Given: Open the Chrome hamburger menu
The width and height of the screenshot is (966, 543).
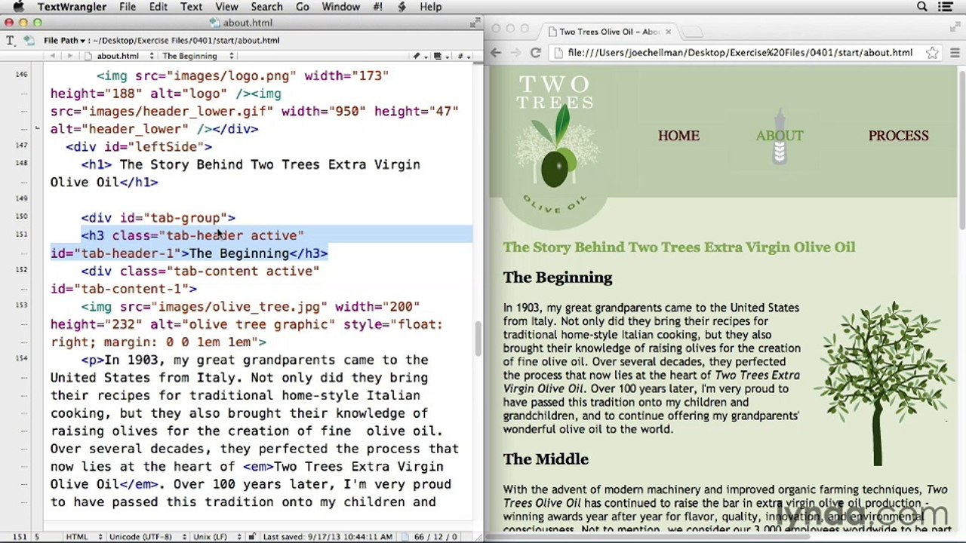Looking at the screenshot, I should coord(955,53).
